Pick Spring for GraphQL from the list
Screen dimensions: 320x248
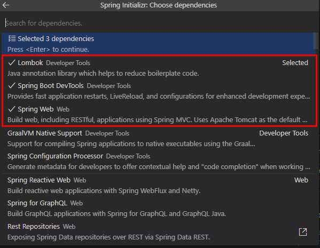158,208
